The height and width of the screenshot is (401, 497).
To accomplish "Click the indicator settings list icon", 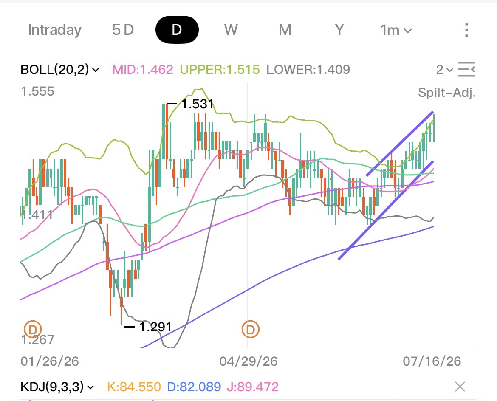I will tap(466, 69).
